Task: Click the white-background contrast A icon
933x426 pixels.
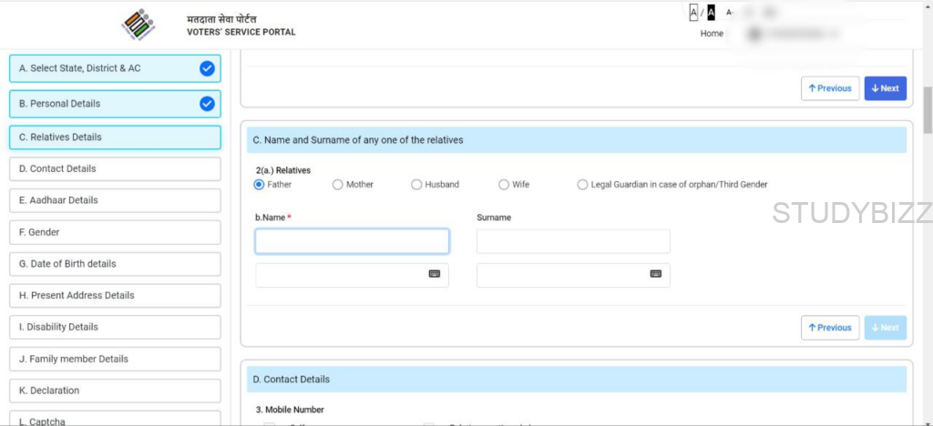Action: (693, 13)
